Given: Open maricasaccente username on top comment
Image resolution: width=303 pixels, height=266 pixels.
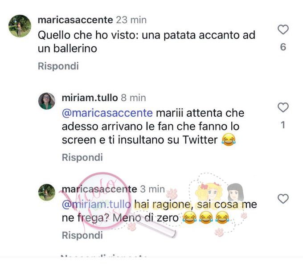Looking at the screenshot, I should click(75, 20).
